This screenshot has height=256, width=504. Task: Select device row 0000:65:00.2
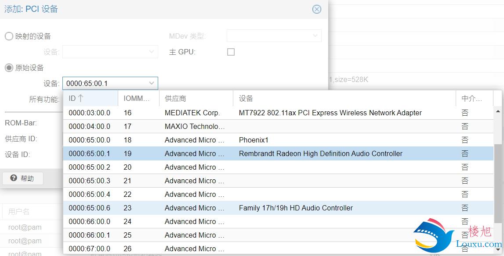point(278,167)
